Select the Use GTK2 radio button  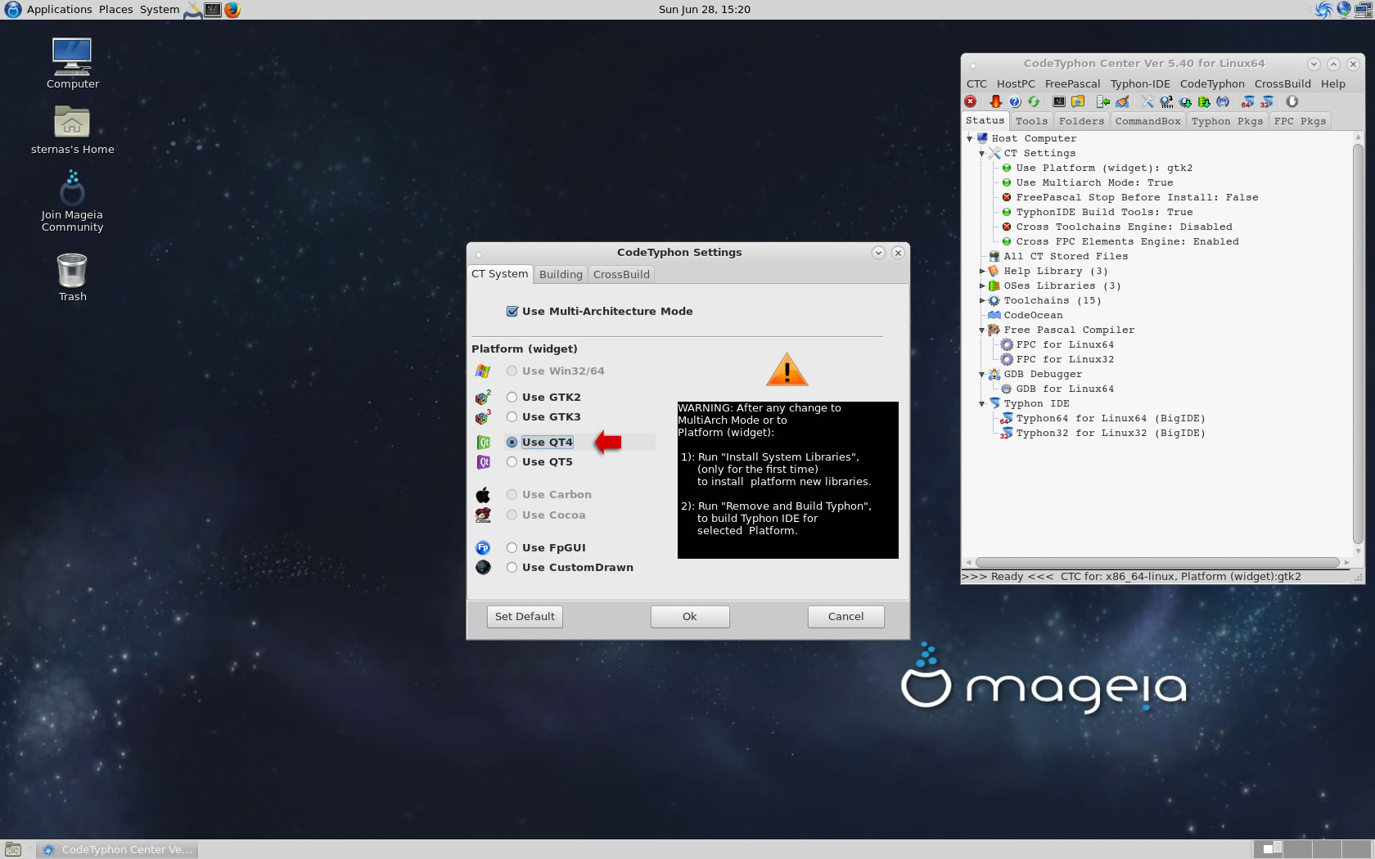pos(512,397)
